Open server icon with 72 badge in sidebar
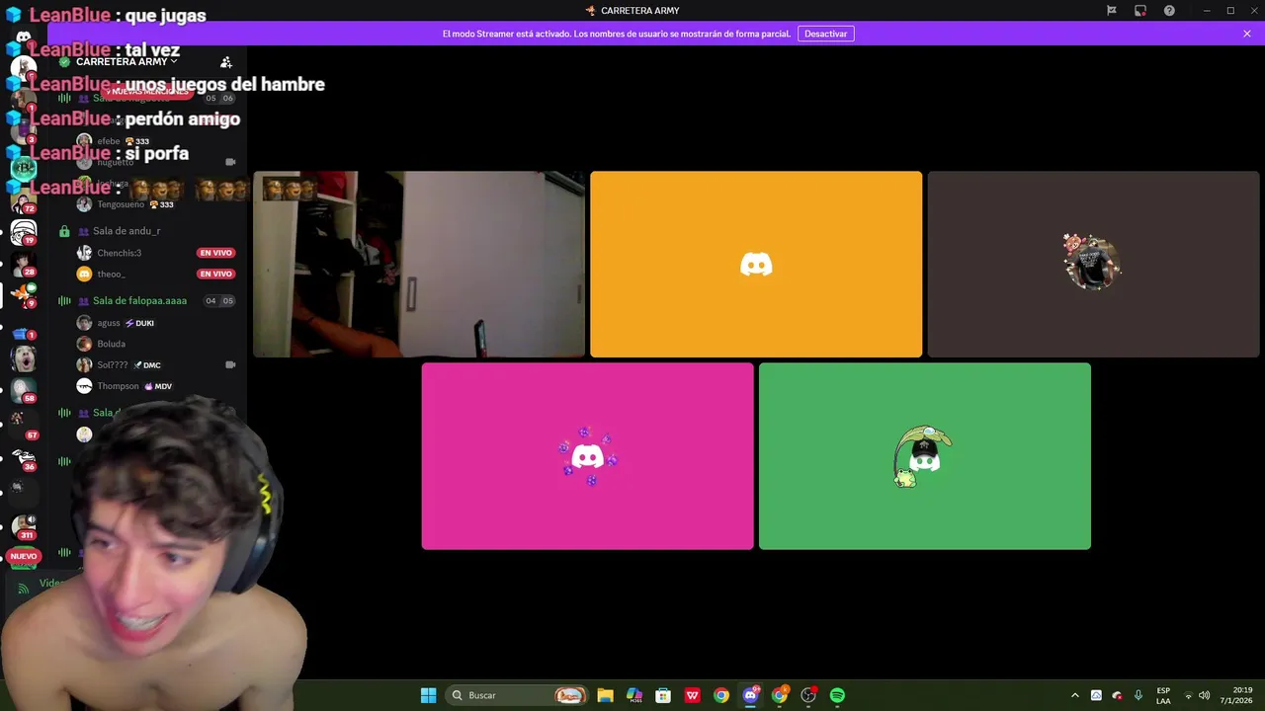This screenshot has height=711, width=1265. click(23, 200)
